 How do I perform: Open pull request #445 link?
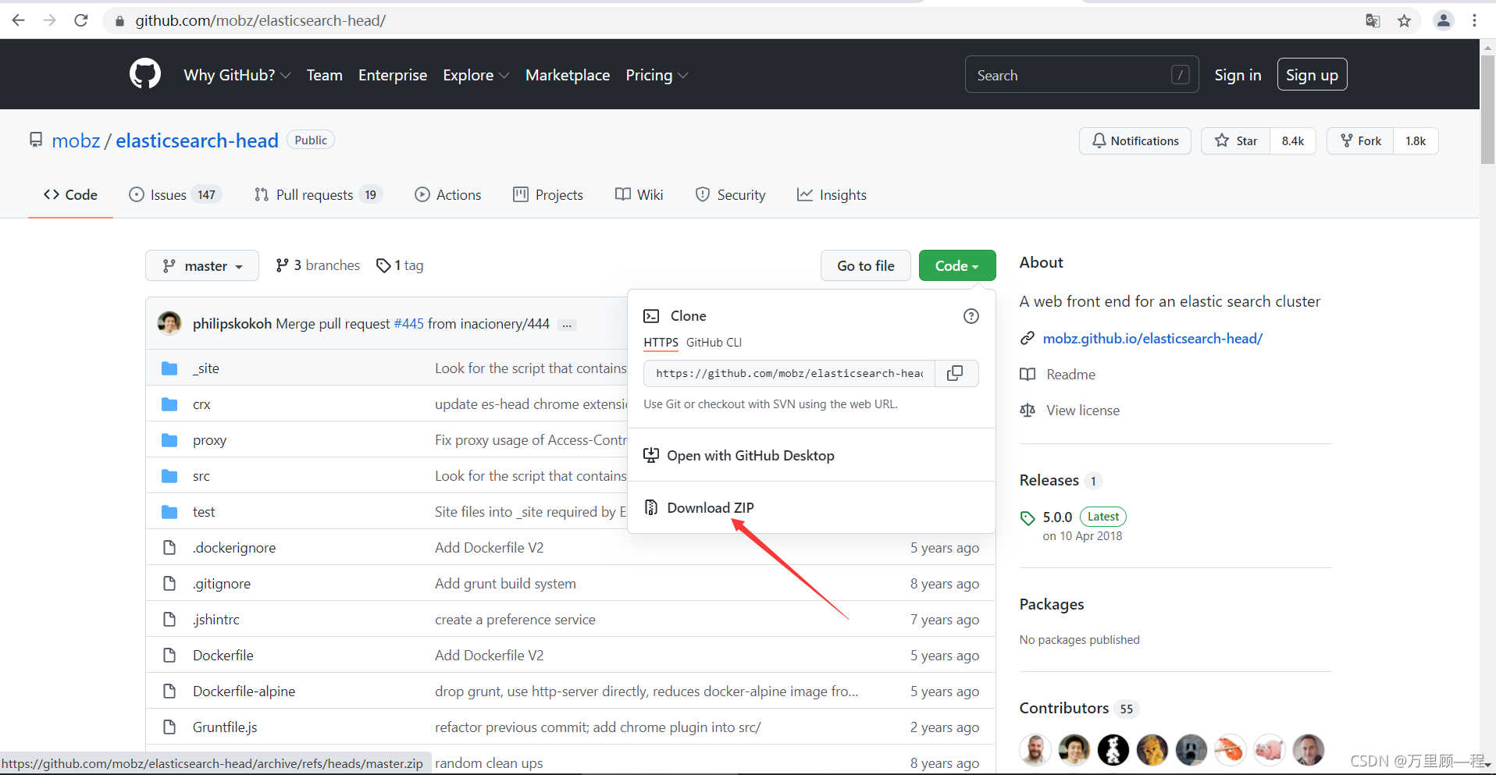click(408, 324)
